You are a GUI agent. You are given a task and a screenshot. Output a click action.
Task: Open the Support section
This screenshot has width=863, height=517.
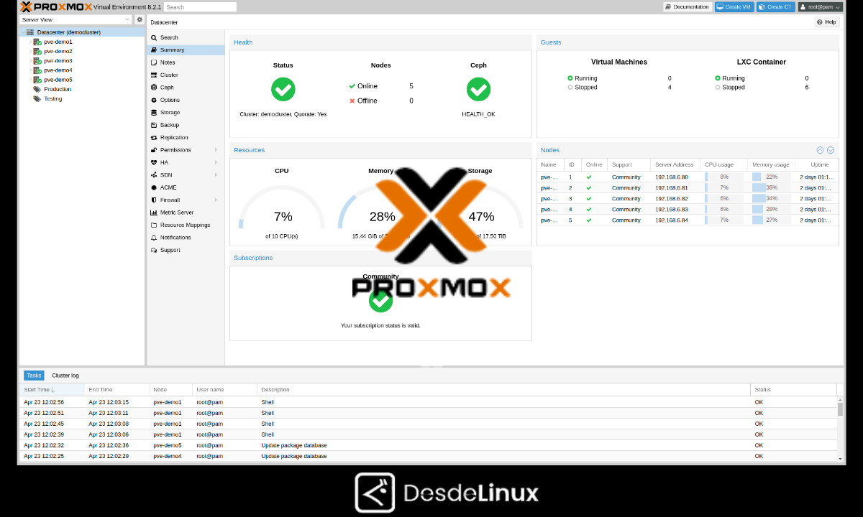click(x=185, y=250)
